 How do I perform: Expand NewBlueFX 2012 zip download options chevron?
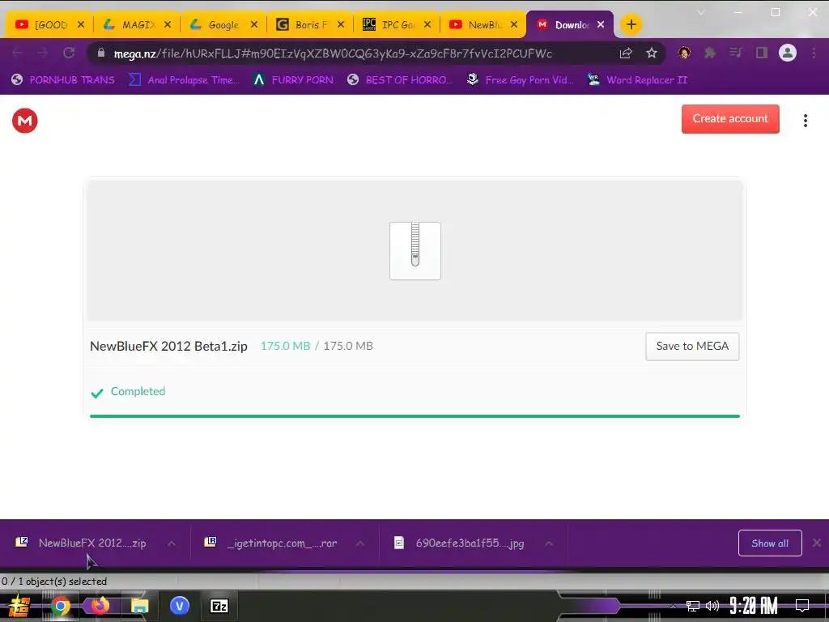tap(172, 543)
